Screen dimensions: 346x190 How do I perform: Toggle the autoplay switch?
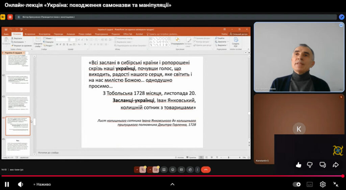(x=297, y=184)
